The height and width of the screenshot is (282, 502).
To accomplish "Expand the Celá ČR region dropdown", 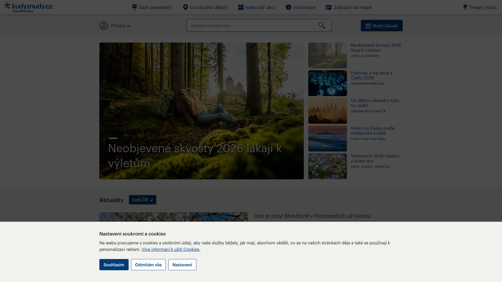I will click(142, 200).
